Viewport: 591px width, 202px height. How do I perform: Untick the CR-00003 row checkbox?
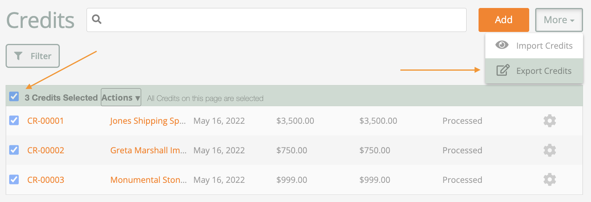point(14,179)
